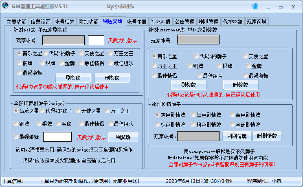This screenshot has height=187, width=303.
Task: Click the globe app icon in title bar
Action: 5,5
